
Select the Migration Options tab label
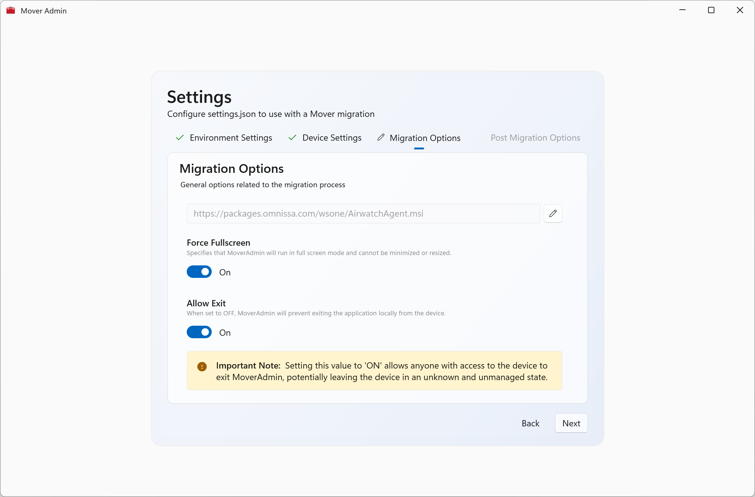pos(425,138)
